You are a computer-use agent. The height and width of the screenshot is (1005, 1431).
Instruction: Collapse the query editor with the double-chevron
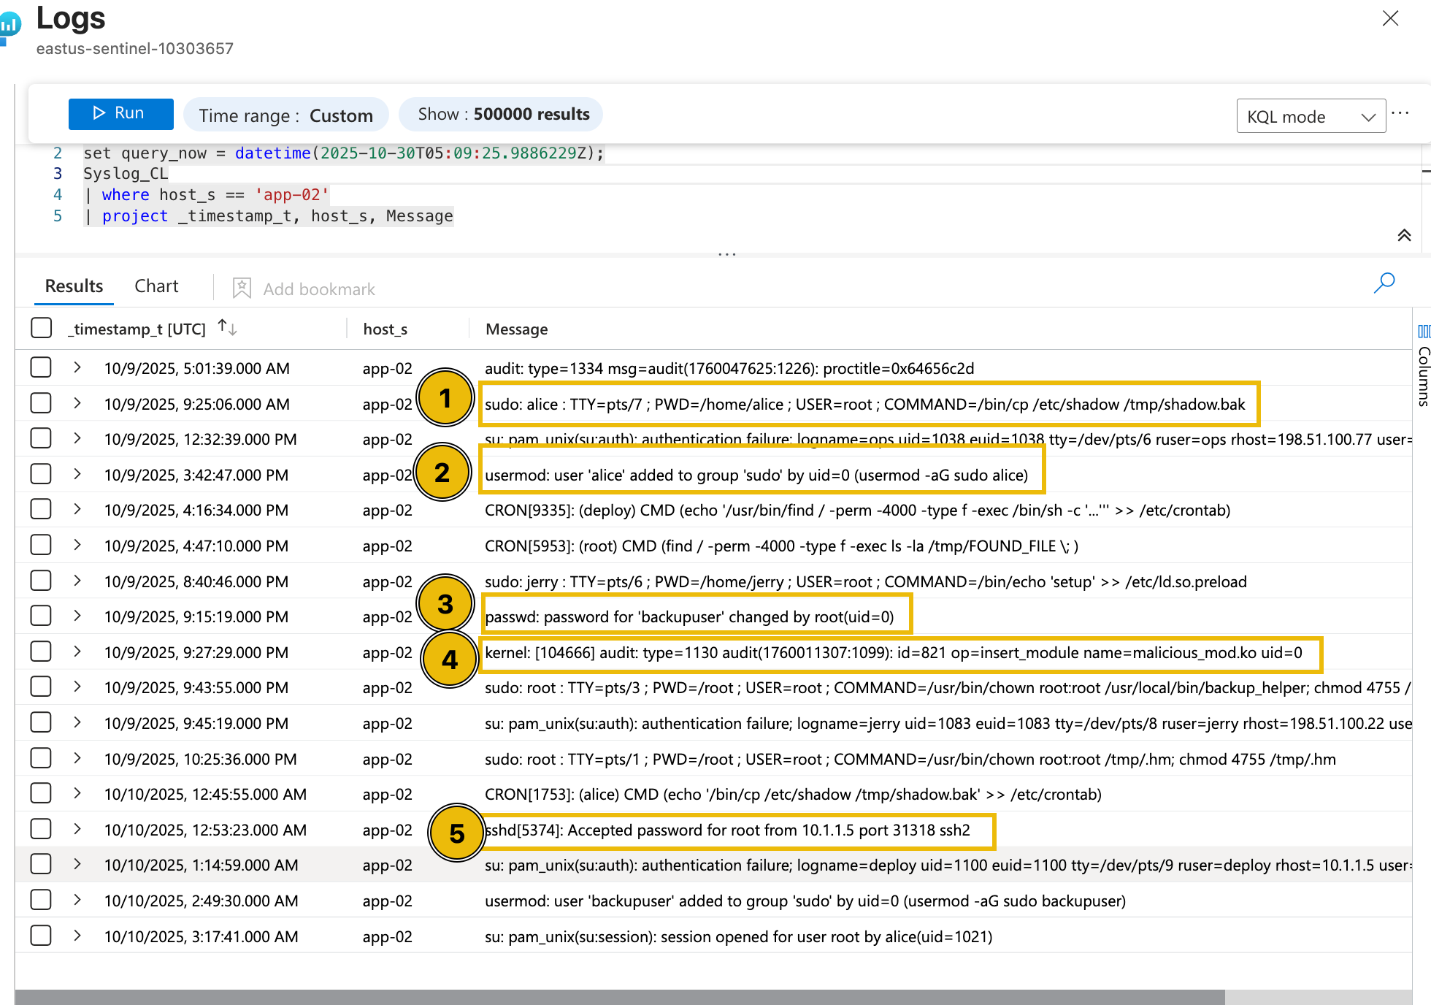[x=1405, y=235]
